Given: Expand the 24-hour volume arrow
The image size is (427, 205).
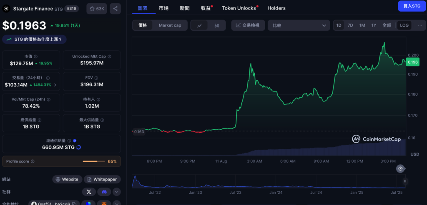Looking at the screenshot, I should 55,85.
